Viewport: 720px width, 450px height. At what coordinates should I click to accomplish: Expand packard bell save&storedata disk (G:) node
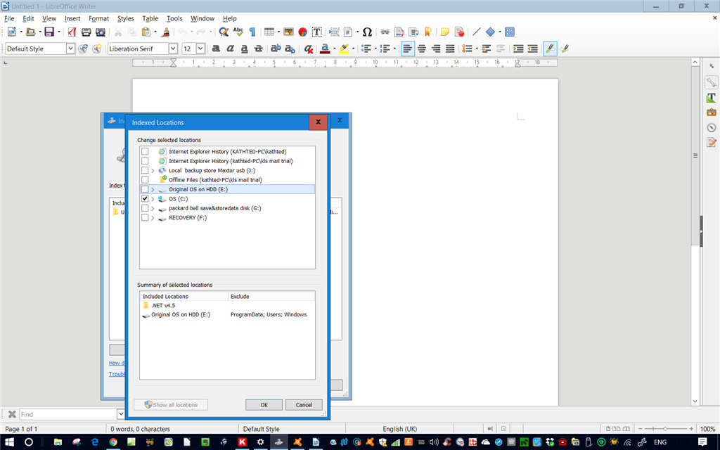153,208
